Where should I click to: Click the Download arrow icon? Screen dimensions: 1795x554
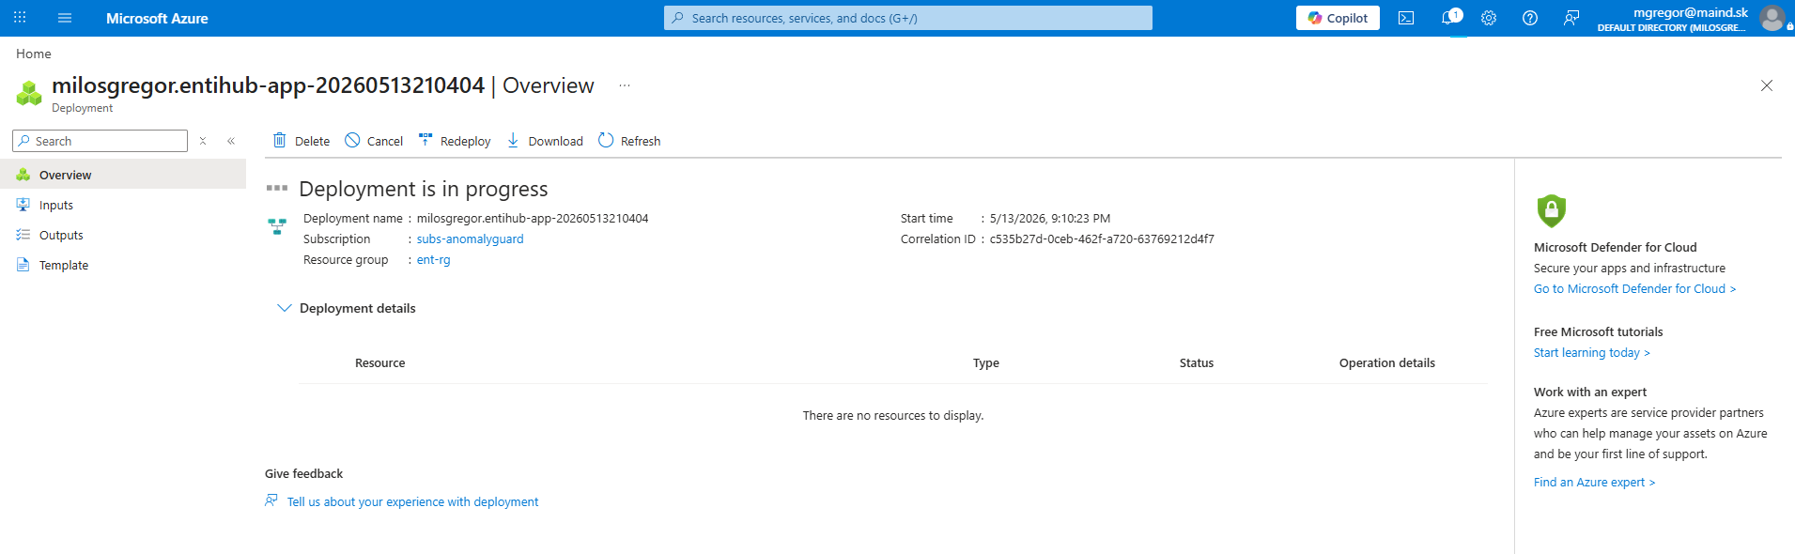click(x=513, y=140)
